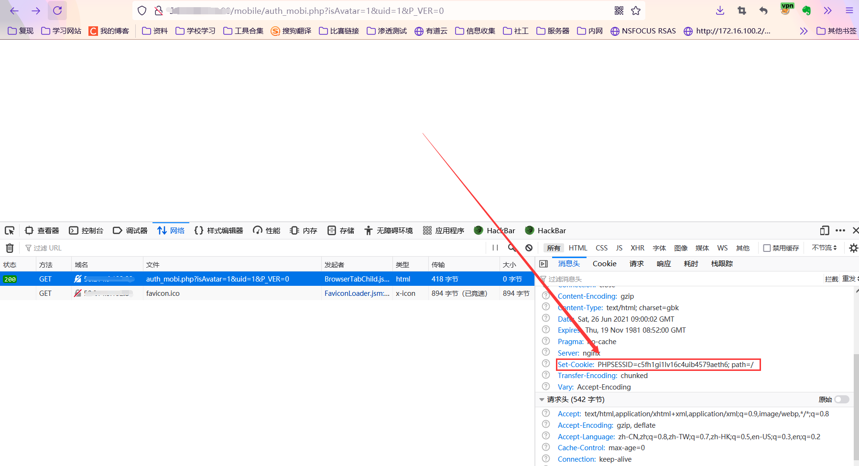
Task: Open the Network settings gear
Action: [x=853, y=248]
